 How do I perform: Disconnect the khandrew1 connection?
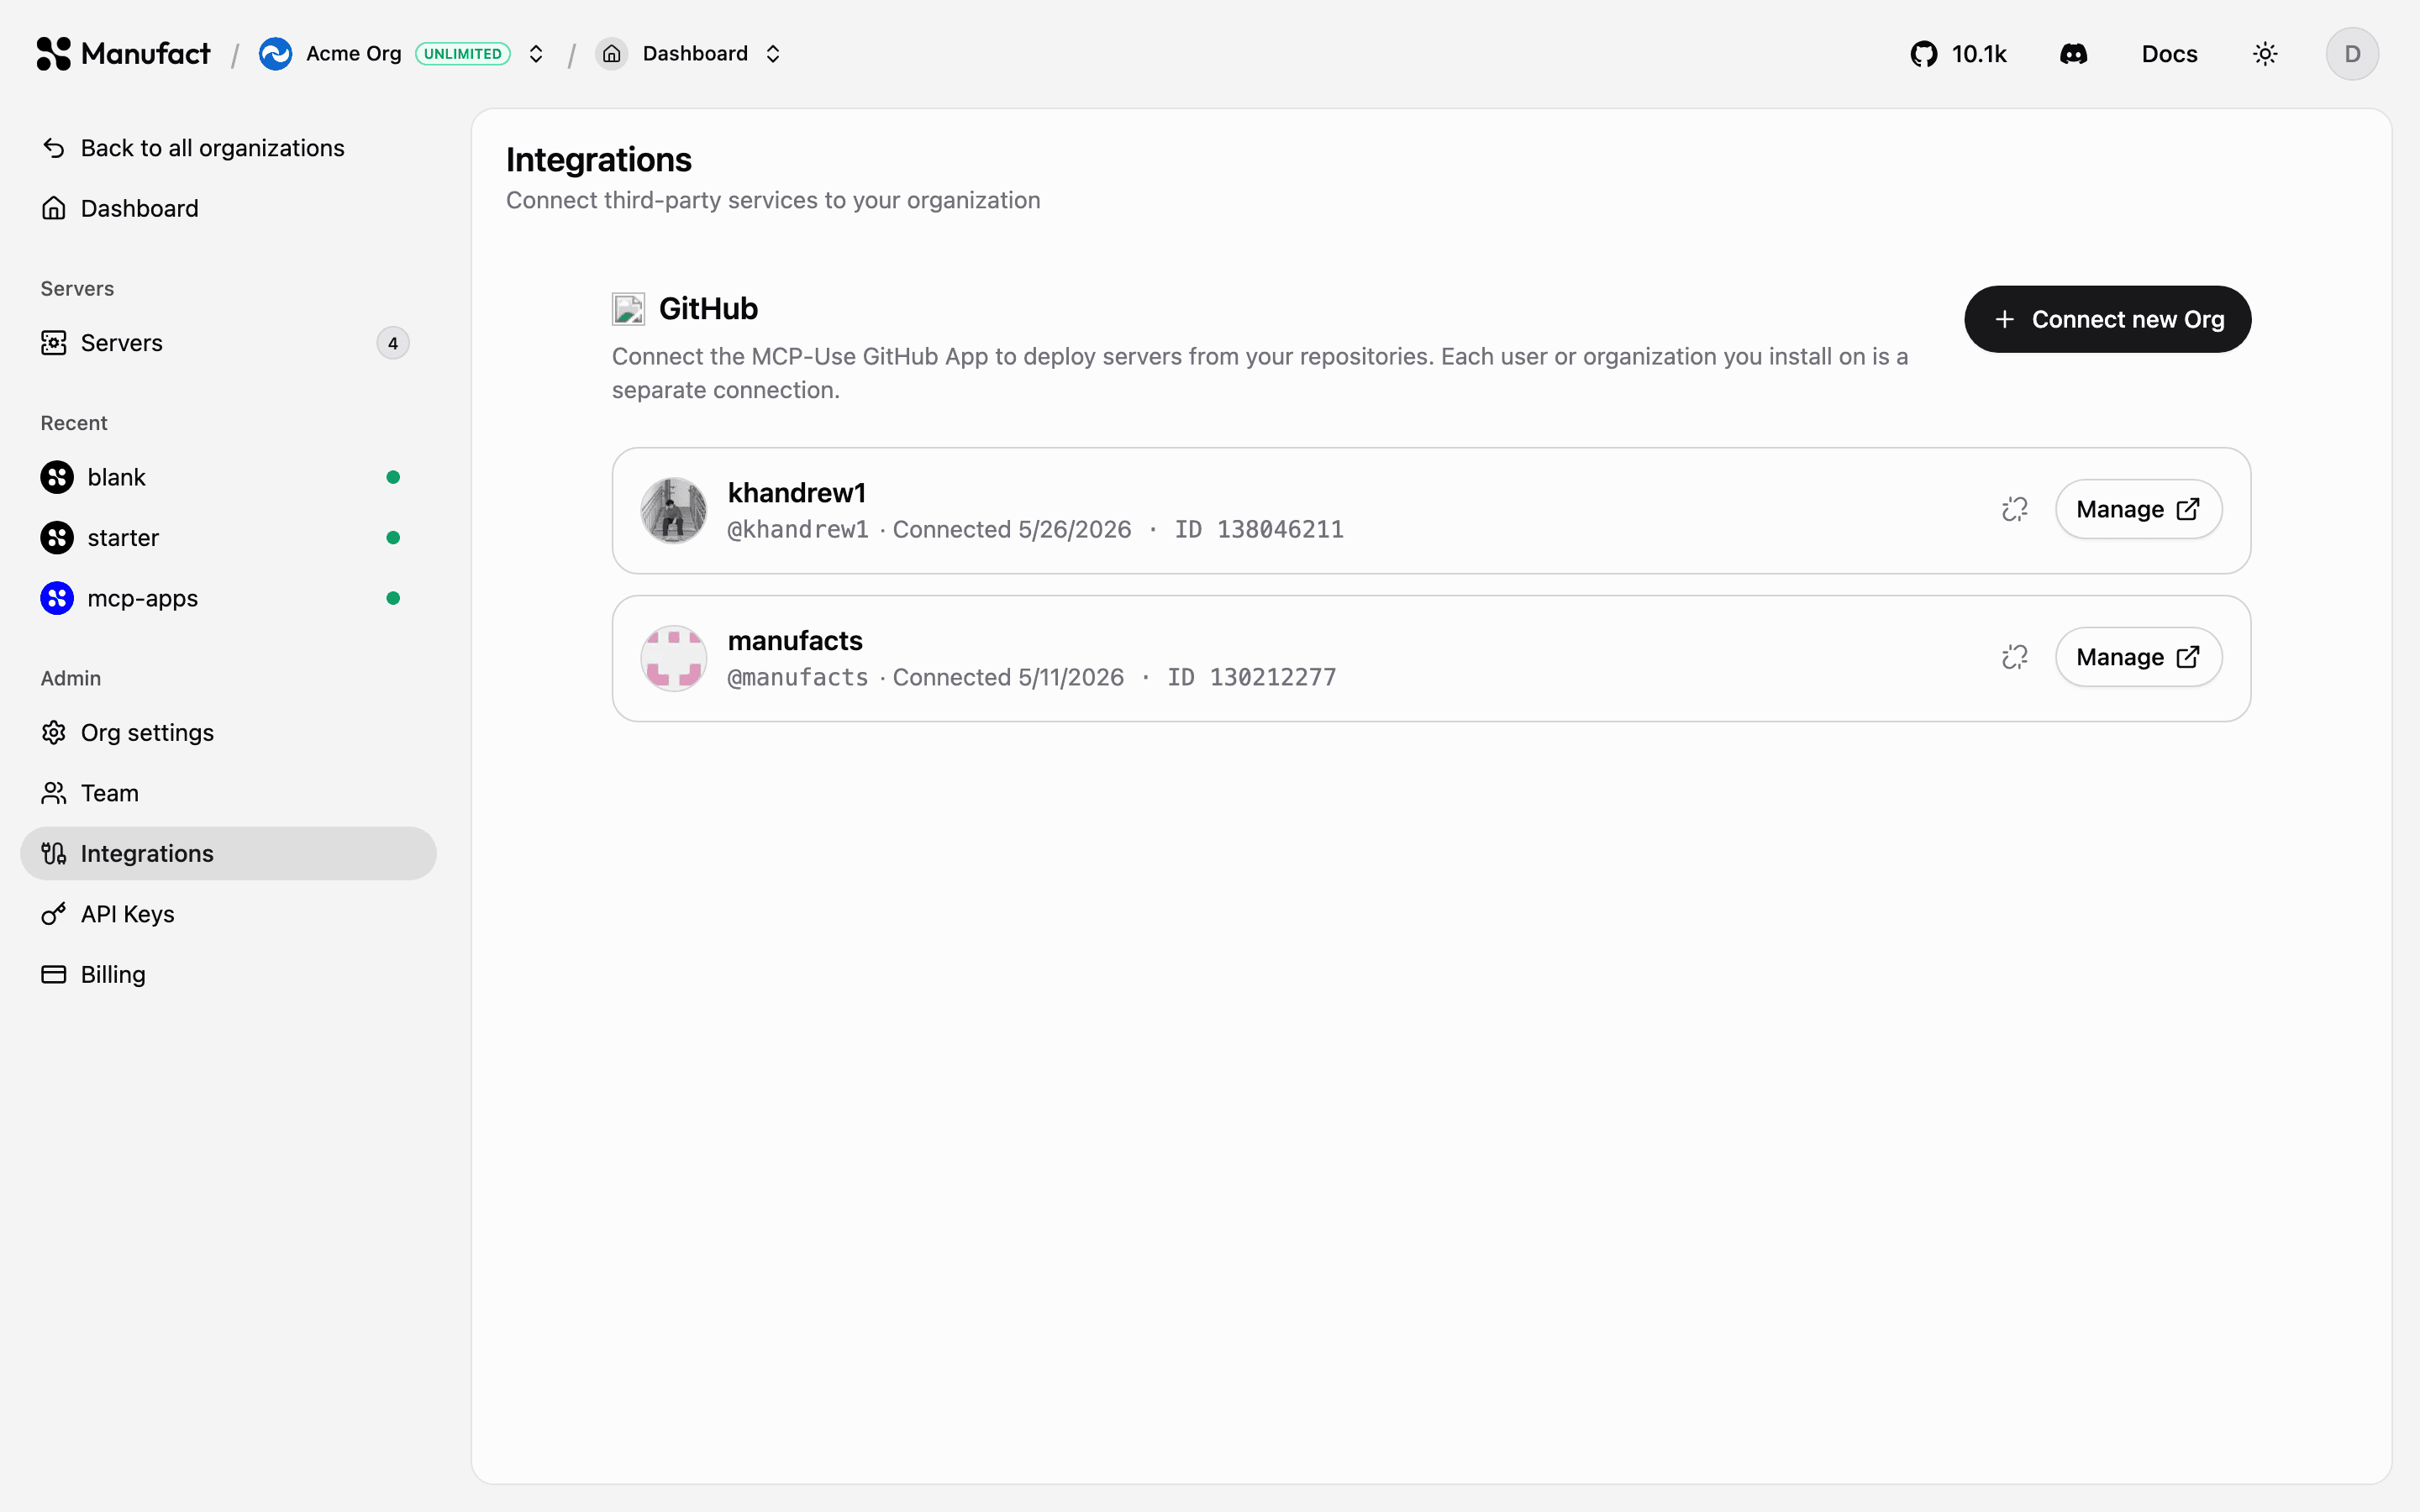[x=2014, y=510]
